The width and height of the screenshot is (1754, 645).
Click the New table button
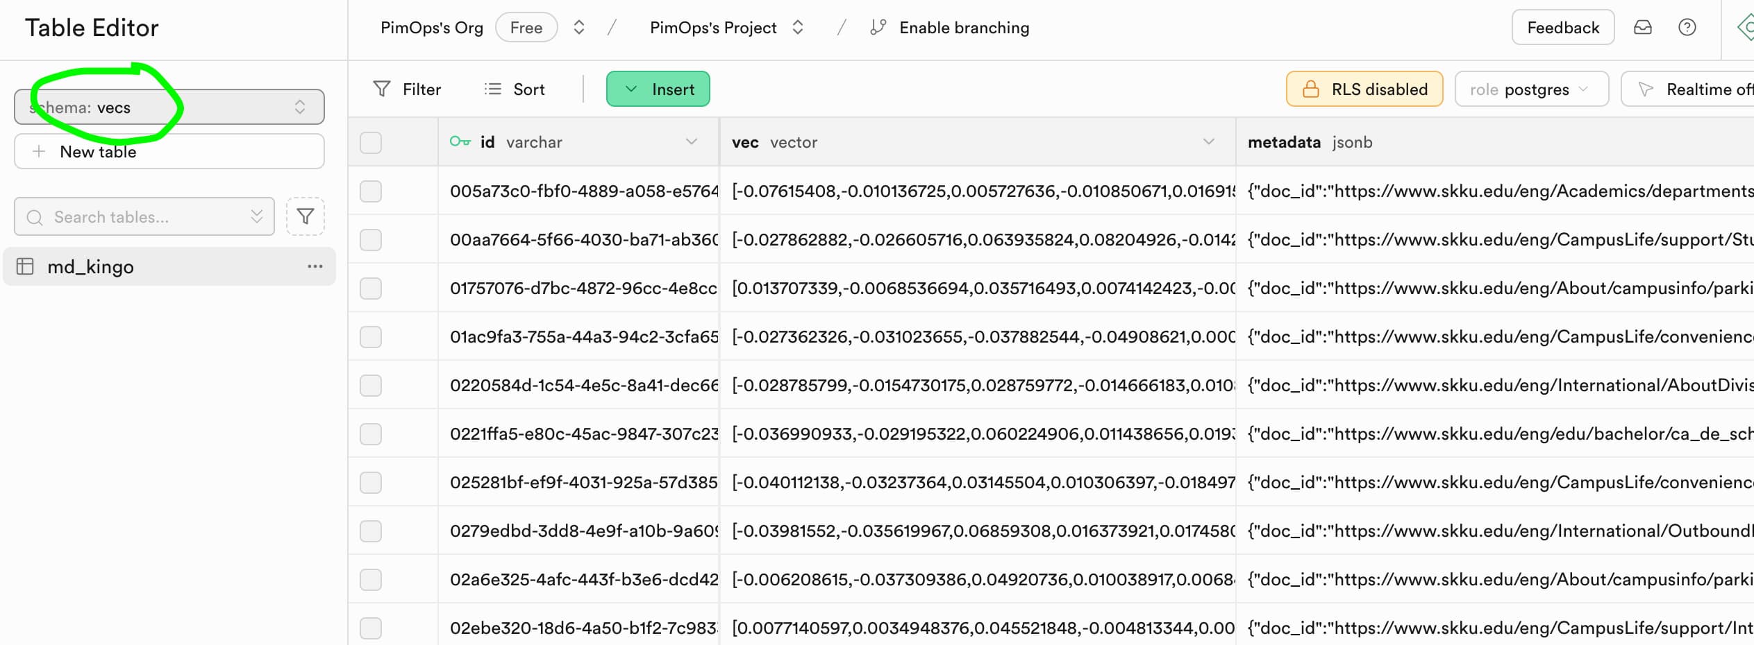pos(169,151)
